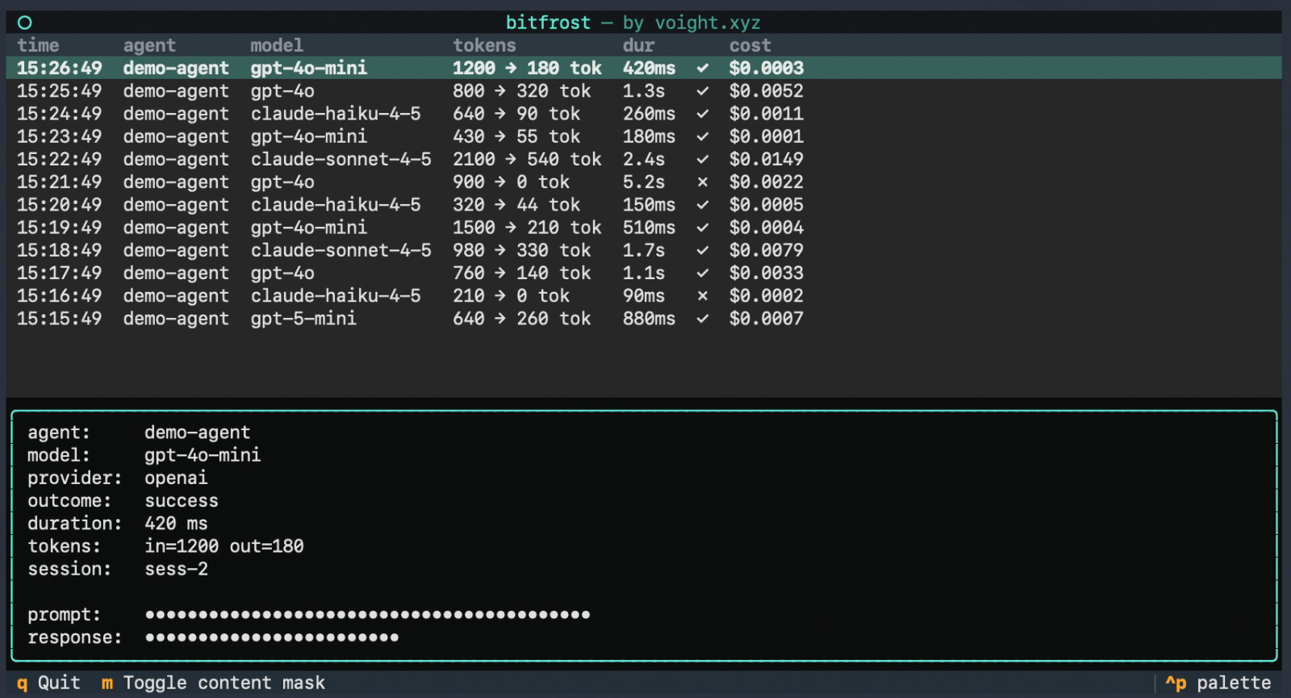The width and height of the screenshot is (1291, 698).
Task: Click the agent column header
Action: pos(149,45)
